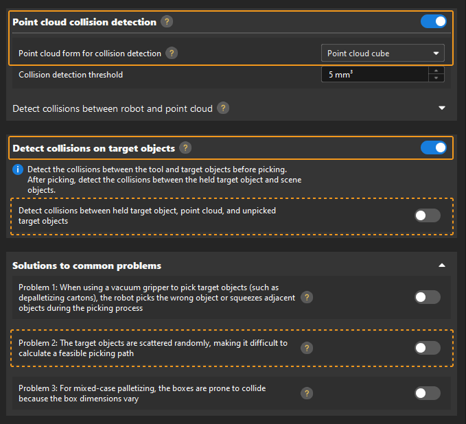Viewport: 466px width, 424px height.
Task: Click the blue info icon under target objects
Action: (x=19, y=169)
